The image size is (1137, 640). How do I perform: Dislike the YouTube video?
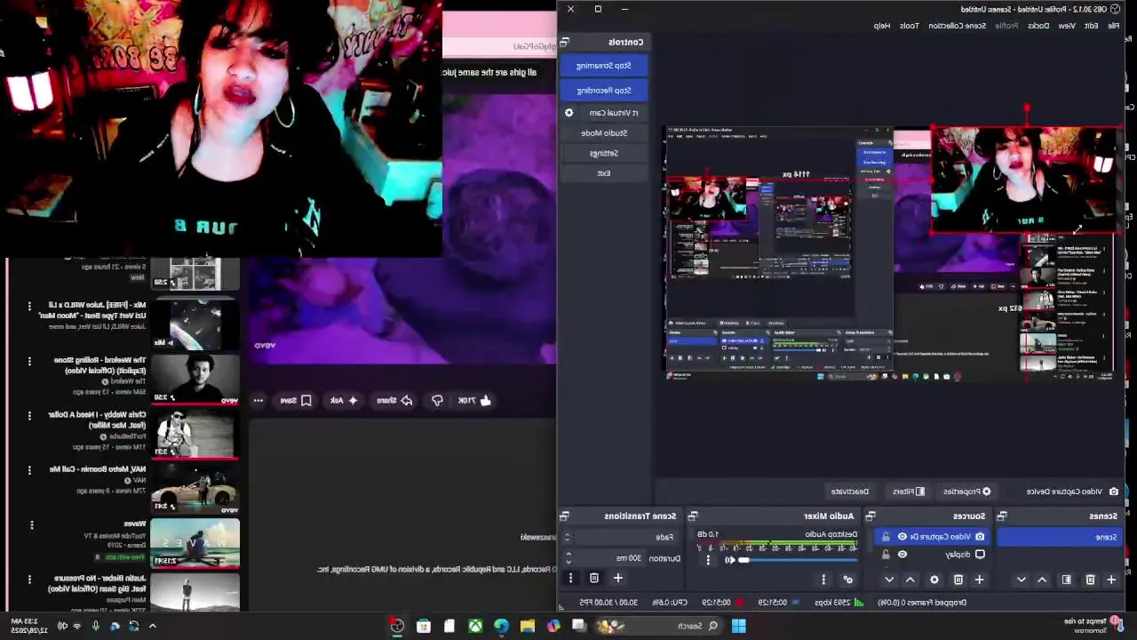(x=437, y=401)
